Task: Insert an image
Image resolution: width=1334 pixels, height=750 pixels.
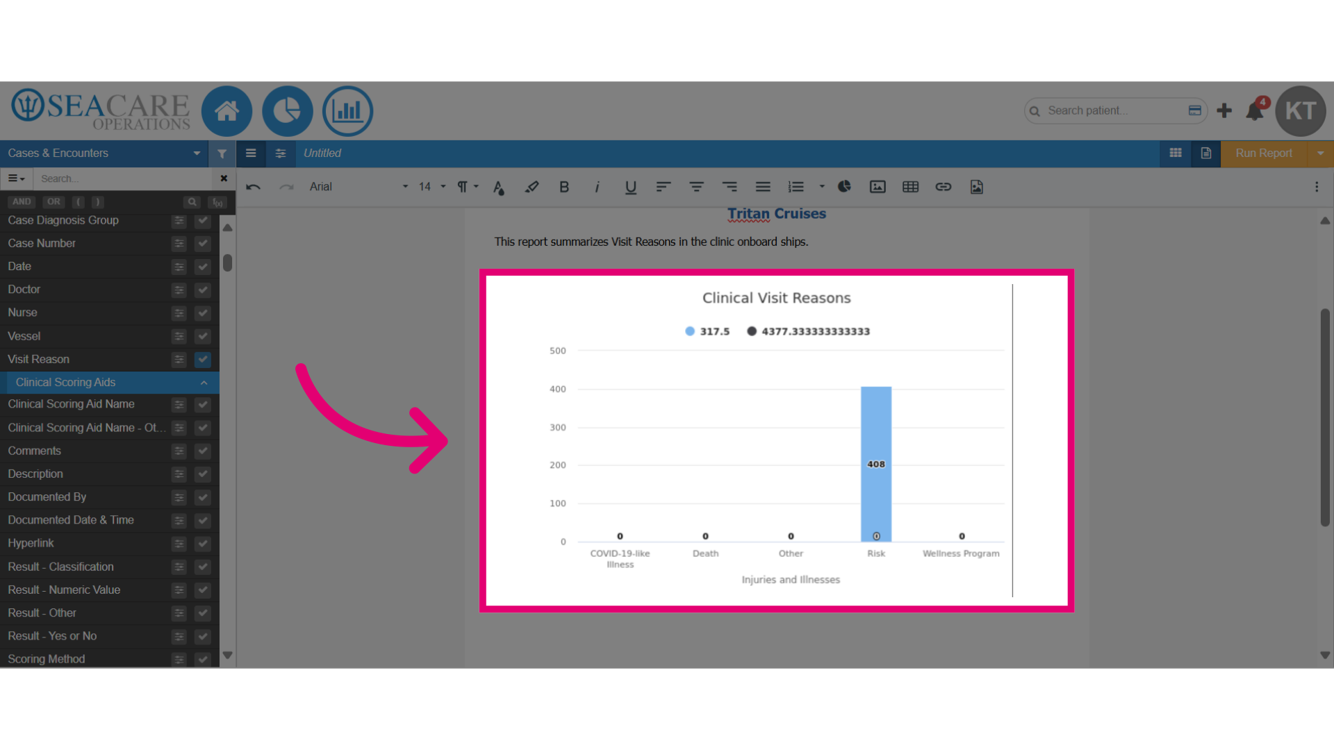Action: point(878,187)
